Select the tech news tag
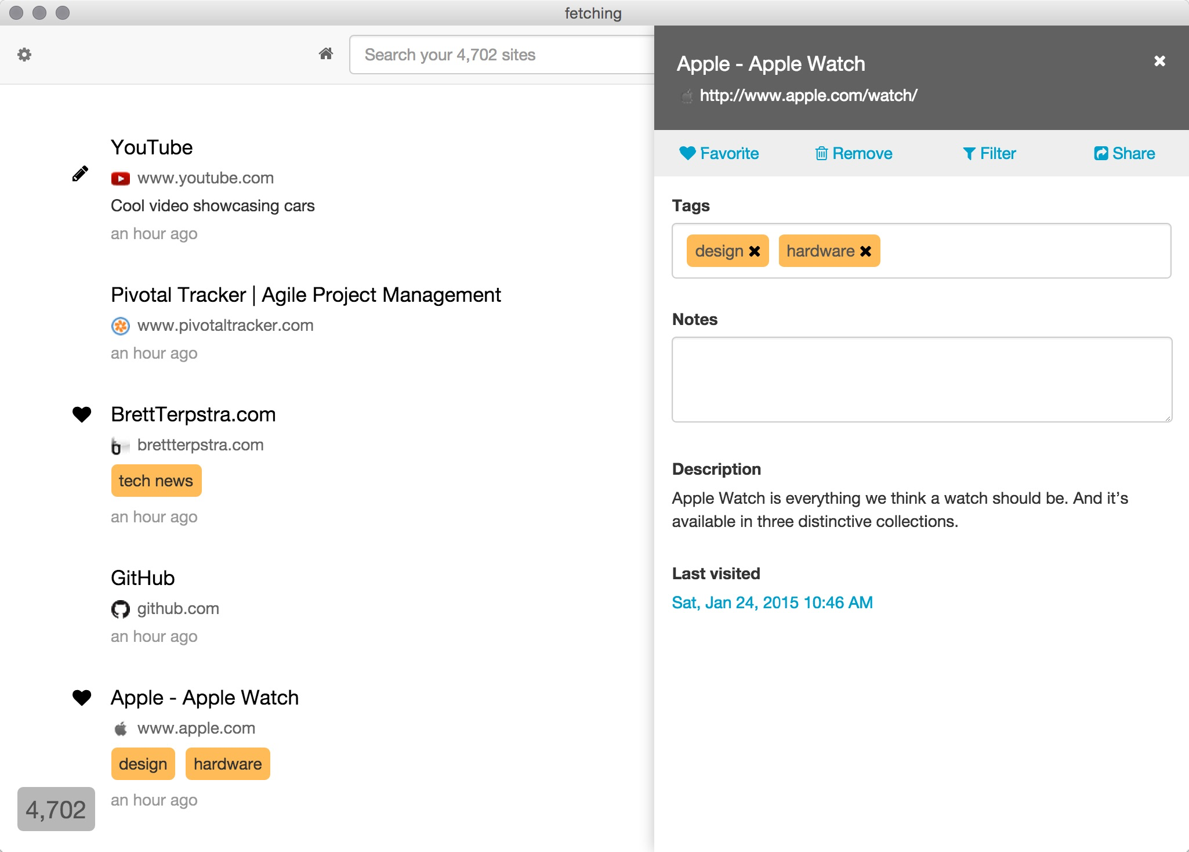 (x=156, y=481)
